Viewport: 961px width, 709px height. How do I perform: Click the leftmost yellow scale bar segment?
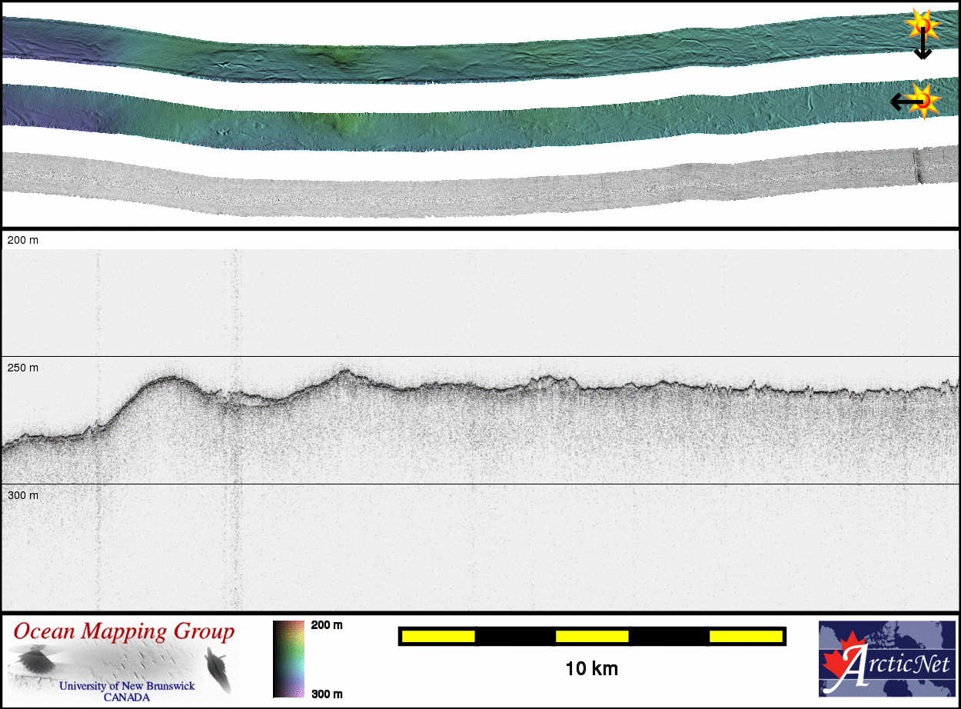pos(438,636)
